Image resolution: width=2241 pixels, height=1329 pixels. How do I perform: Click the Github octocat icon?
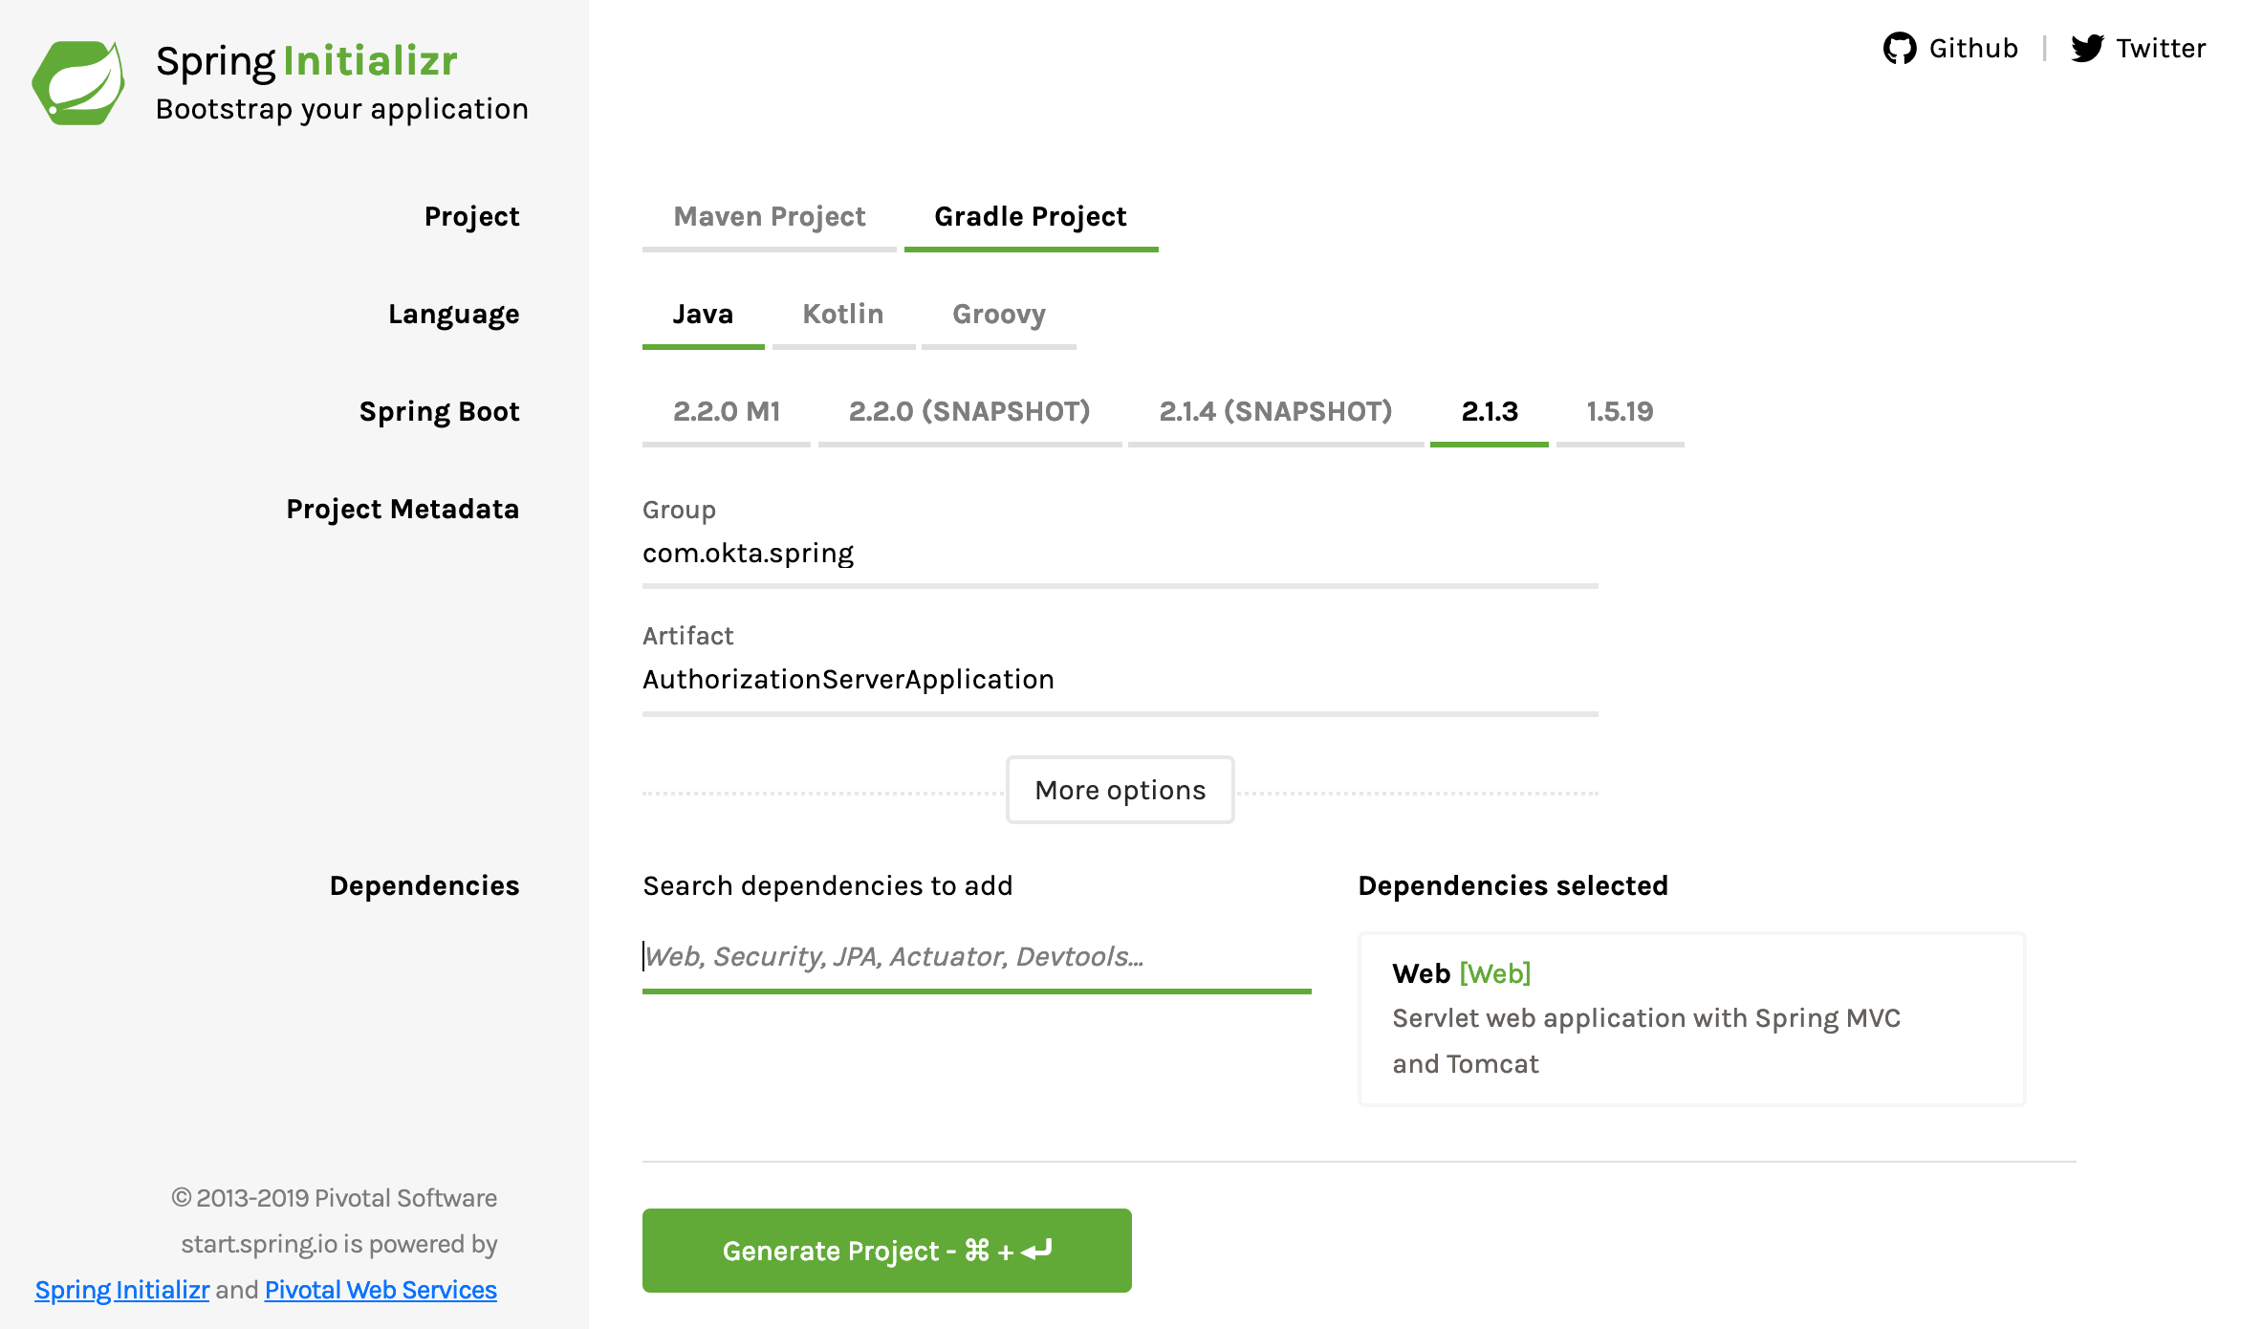(x=1899, y=48)
